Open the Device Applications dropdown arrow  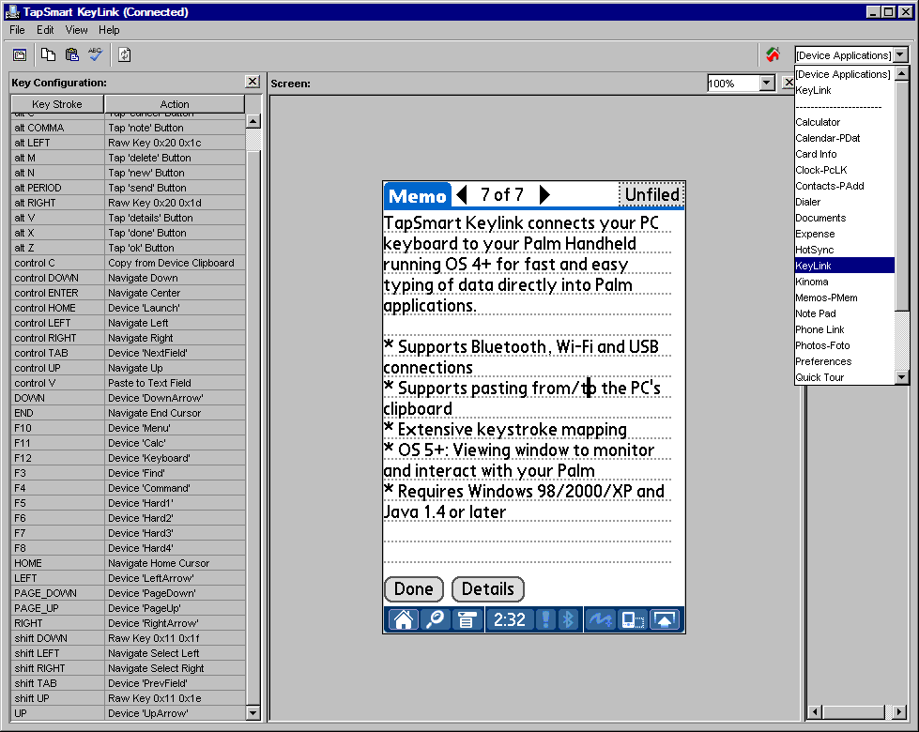click(901, 55)
